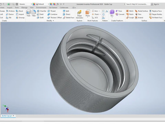Select the Unwrap tool
The image size is (165, 124).
tap(20, 18)
